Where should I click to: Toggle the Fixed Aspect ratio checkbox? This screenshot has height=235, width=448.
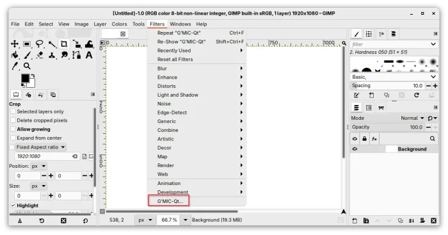[12, 147]
